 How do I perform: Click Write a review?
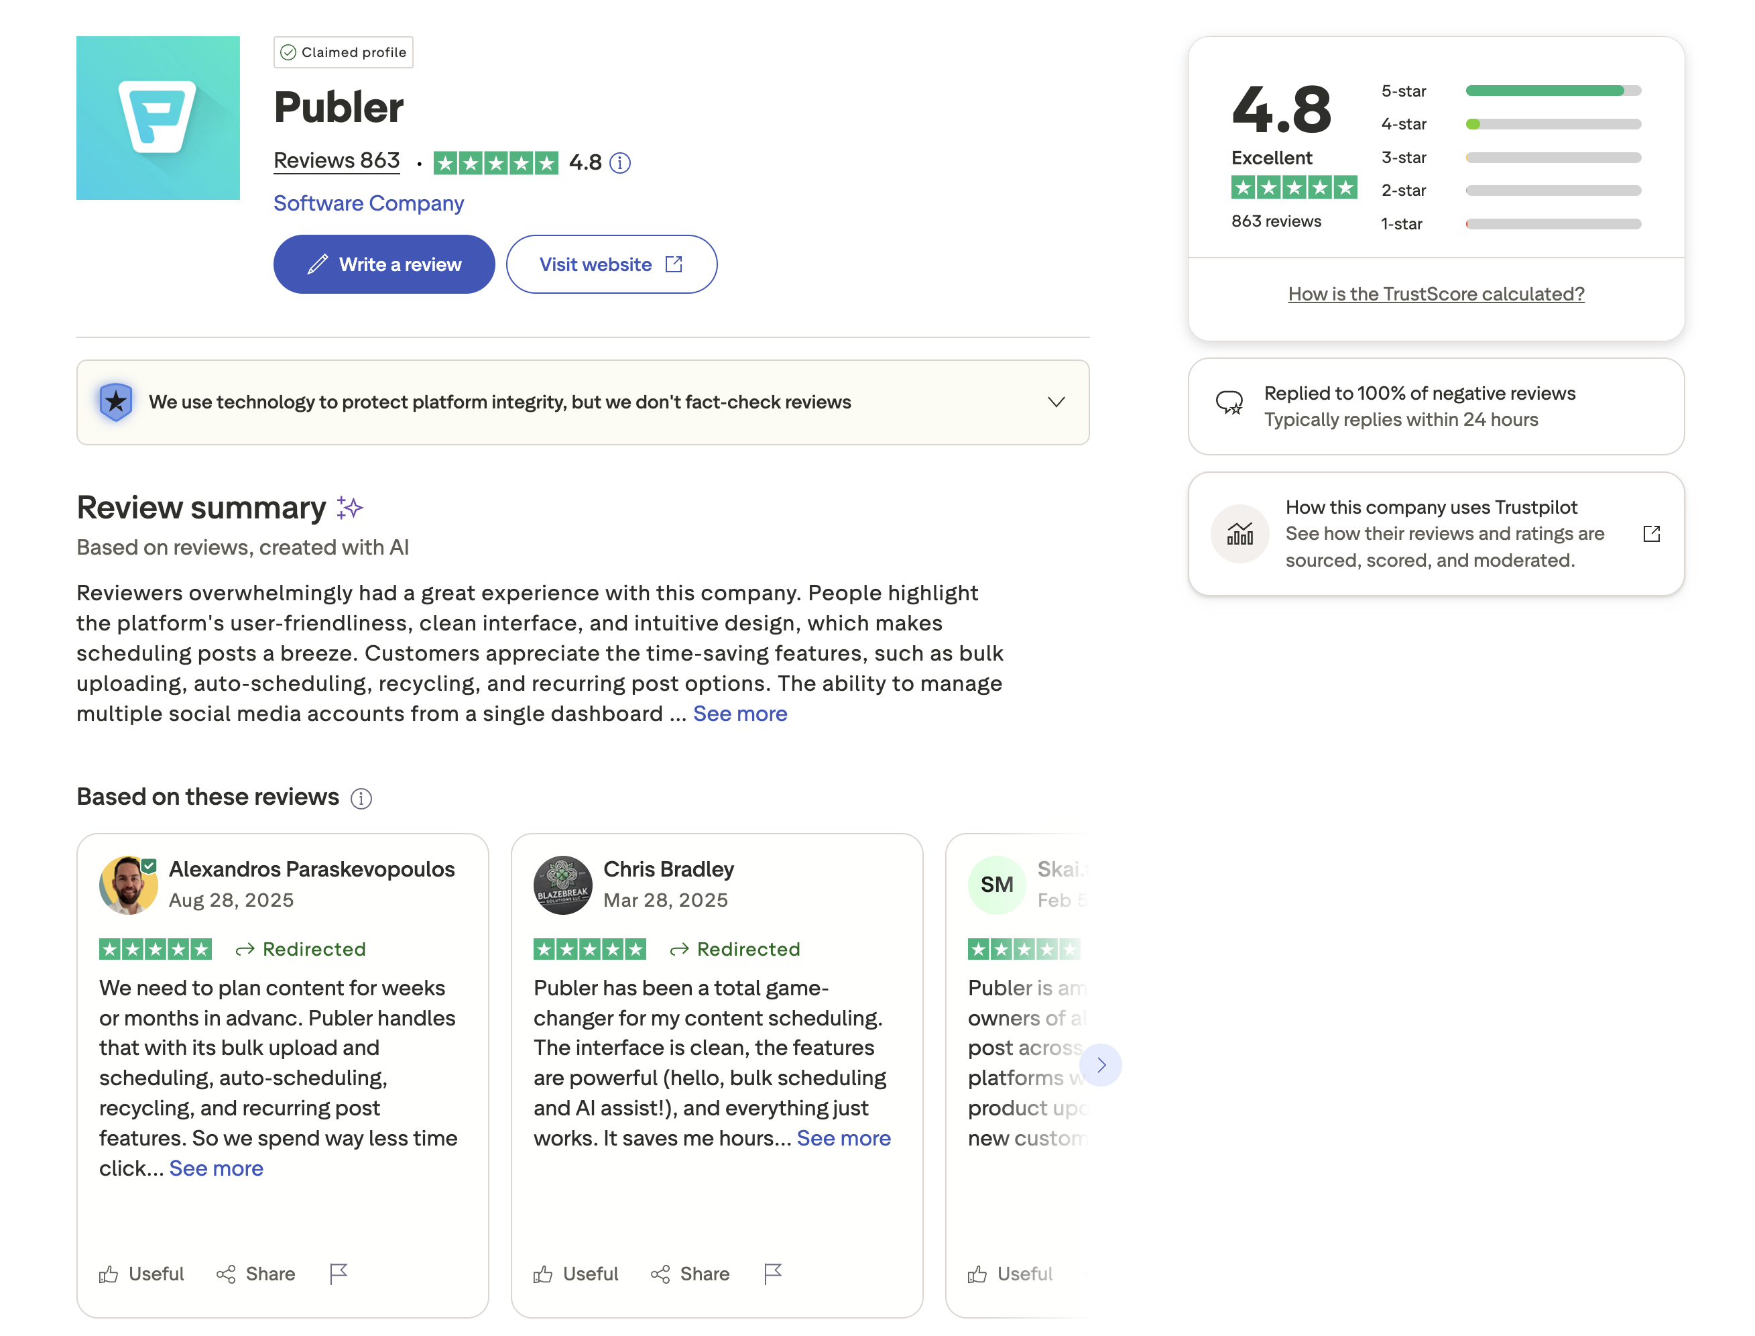click(384, 264)
